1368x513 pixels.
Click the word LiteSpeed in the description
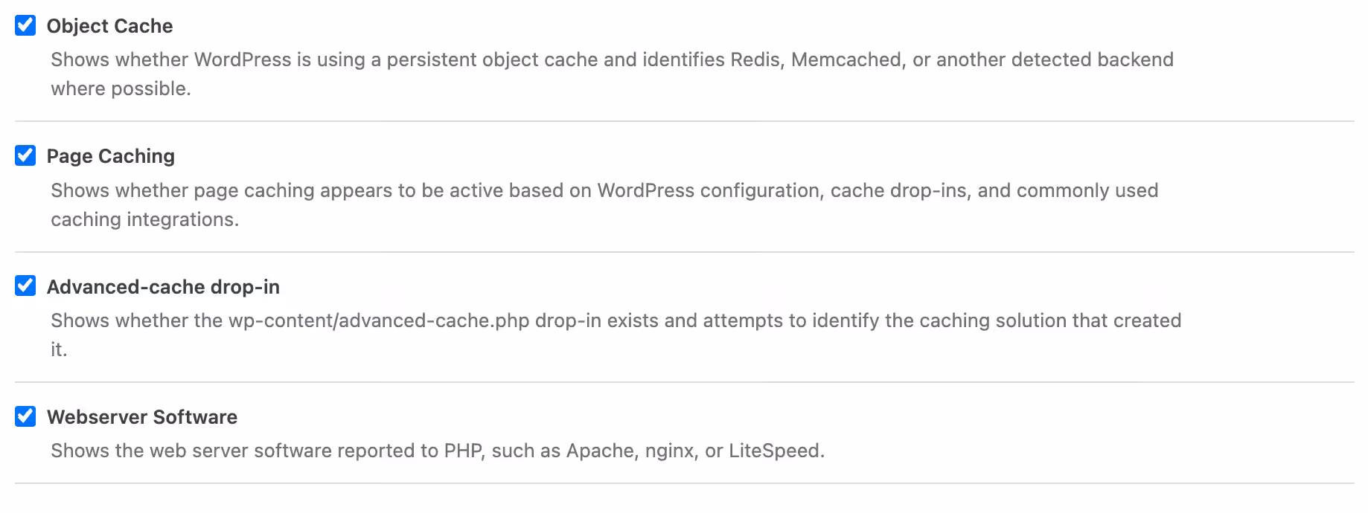point(774,451)
